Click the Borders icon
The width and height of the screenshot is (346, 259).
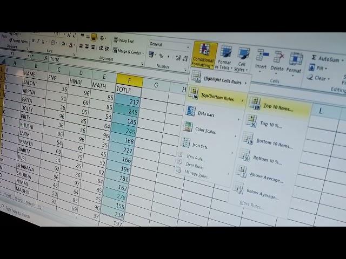coord(53,43)
